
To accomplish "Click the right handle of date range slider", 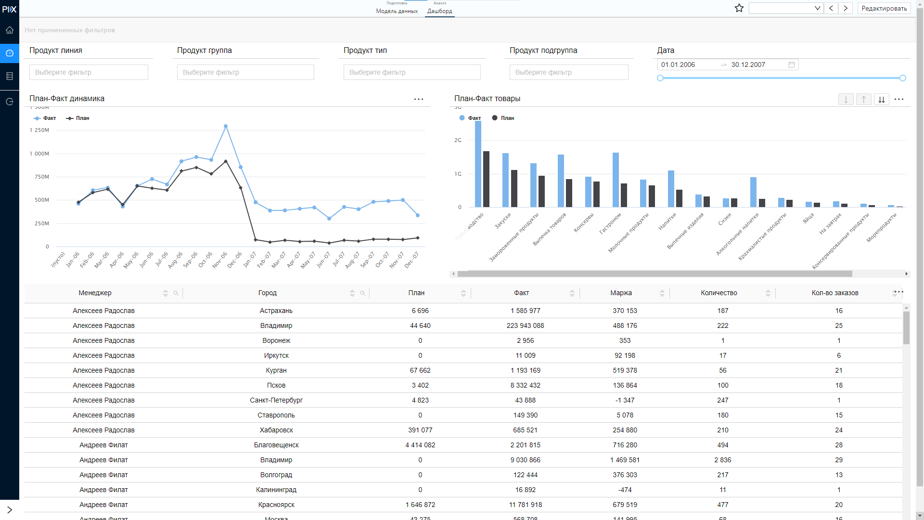I will pyautogui.click(x=903, y=78).
